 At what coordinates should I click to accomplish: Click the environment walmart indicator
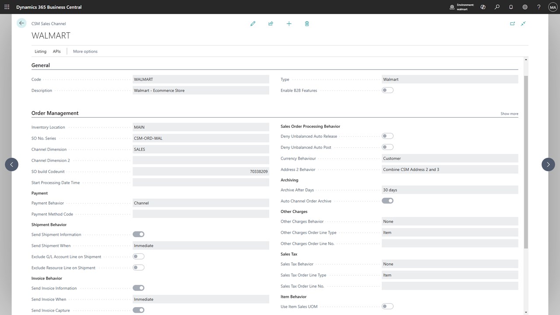[462, 7]
